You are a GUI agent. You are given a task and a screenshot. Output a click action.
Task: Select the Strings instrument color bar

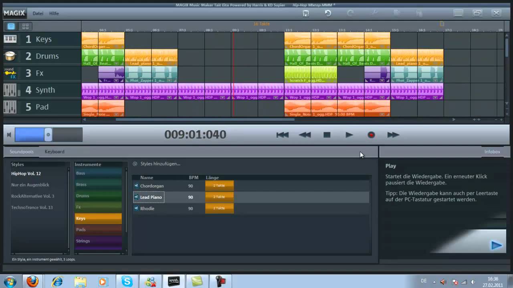pos(98,241)
